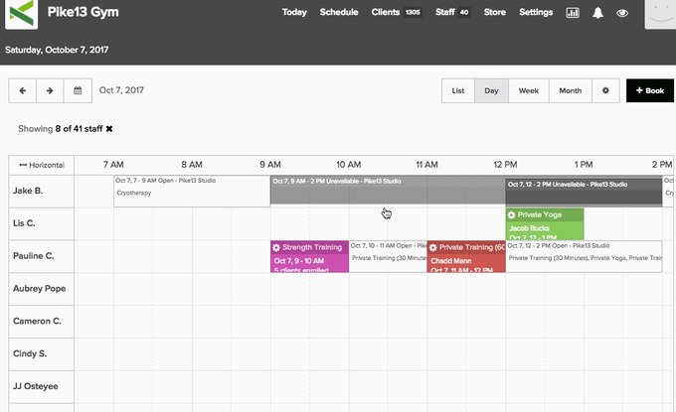
Task: Click the Pike13 green logo icon
Action: [21, 13]
